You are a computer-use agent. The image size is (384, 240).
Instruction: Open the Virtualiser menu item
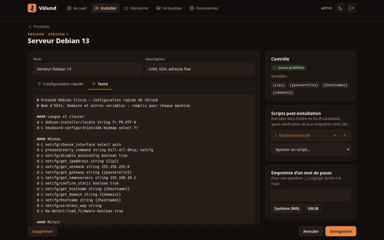[x=169, y=8]
